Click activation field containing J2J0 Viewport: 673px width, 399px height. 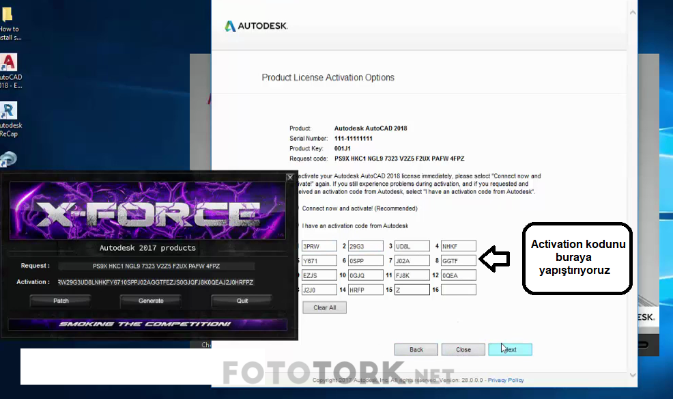click(319, 290)
